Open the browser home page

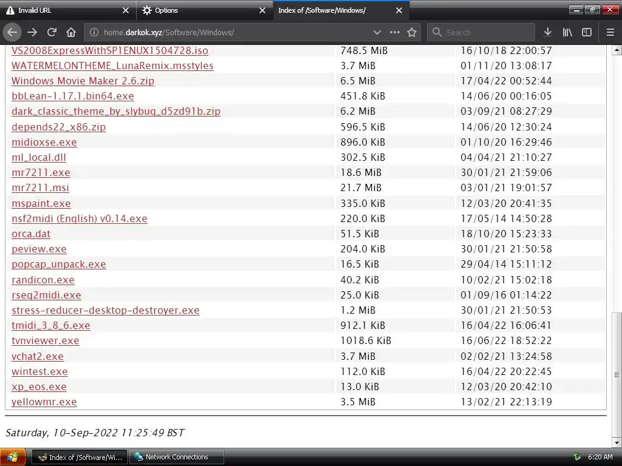pyautogui.click(x=71, y=32)
